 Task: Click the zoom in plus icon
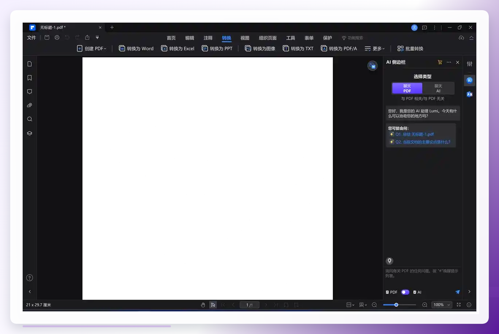click(424, 305)
